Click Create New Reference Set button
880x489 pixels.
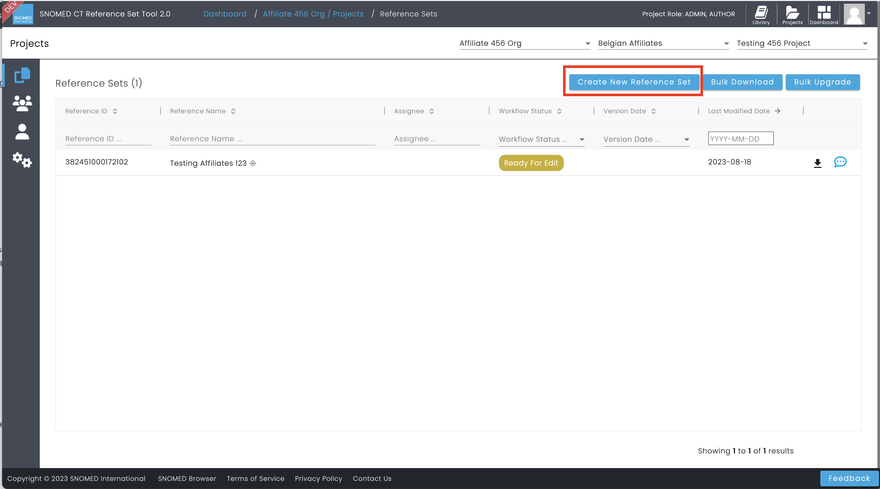tap(634, 82)
